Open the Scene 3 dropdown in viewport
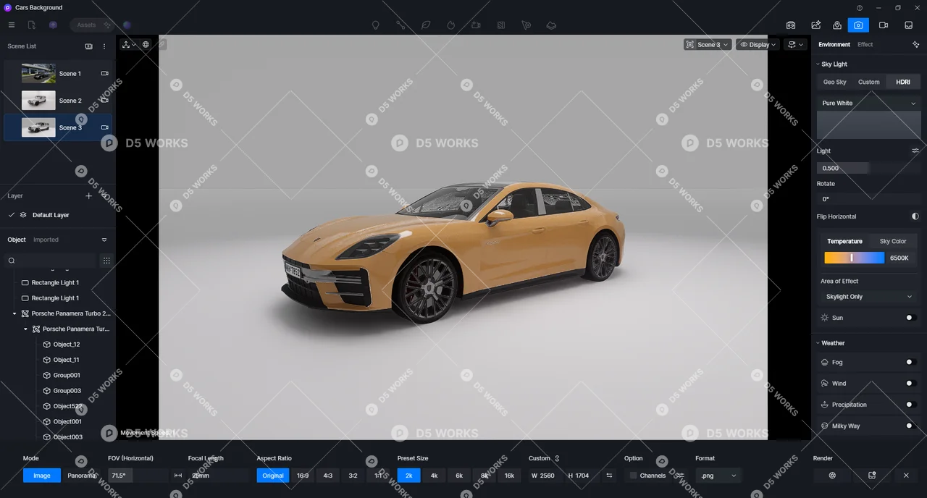The image size is (927, 498). tap(708, 45)
